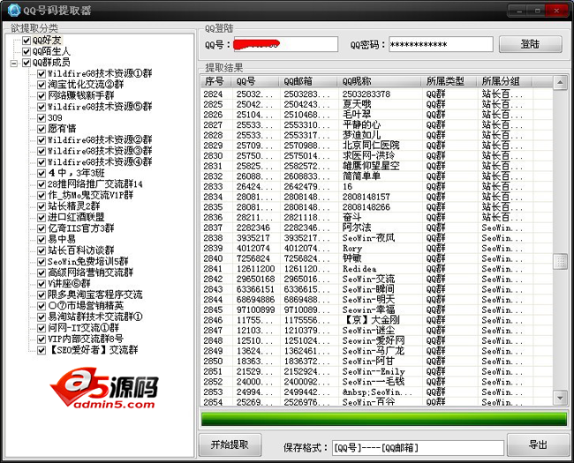
Task: Select result row 2824
Action: click(x=377, y=94)
